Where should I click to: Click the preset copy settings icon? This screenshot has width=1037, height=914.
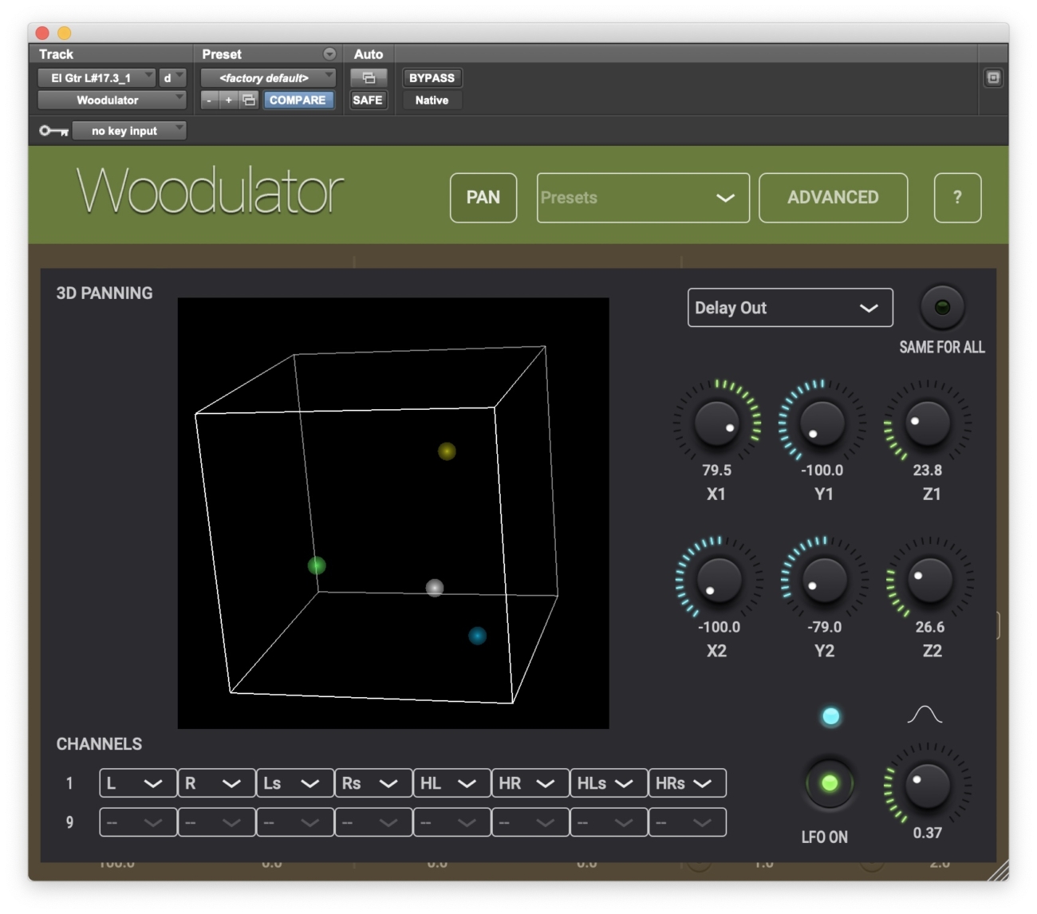[x=249, y=100]
